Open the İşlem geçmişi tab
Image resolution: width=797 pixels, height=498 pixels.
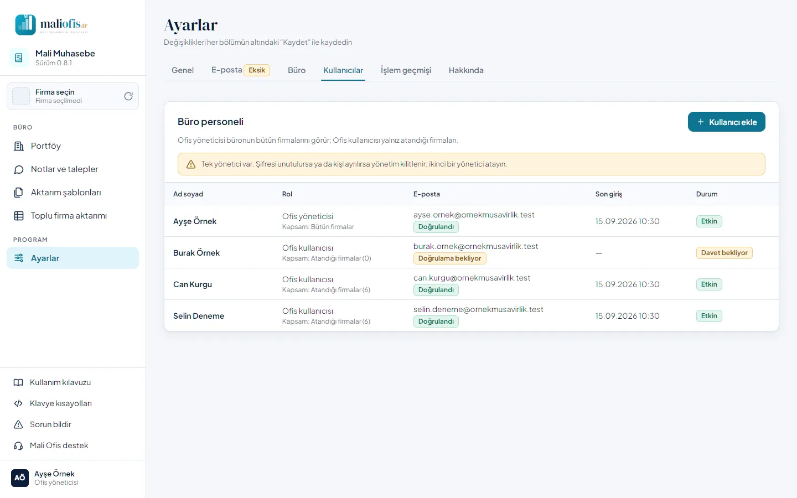[406, 70]
